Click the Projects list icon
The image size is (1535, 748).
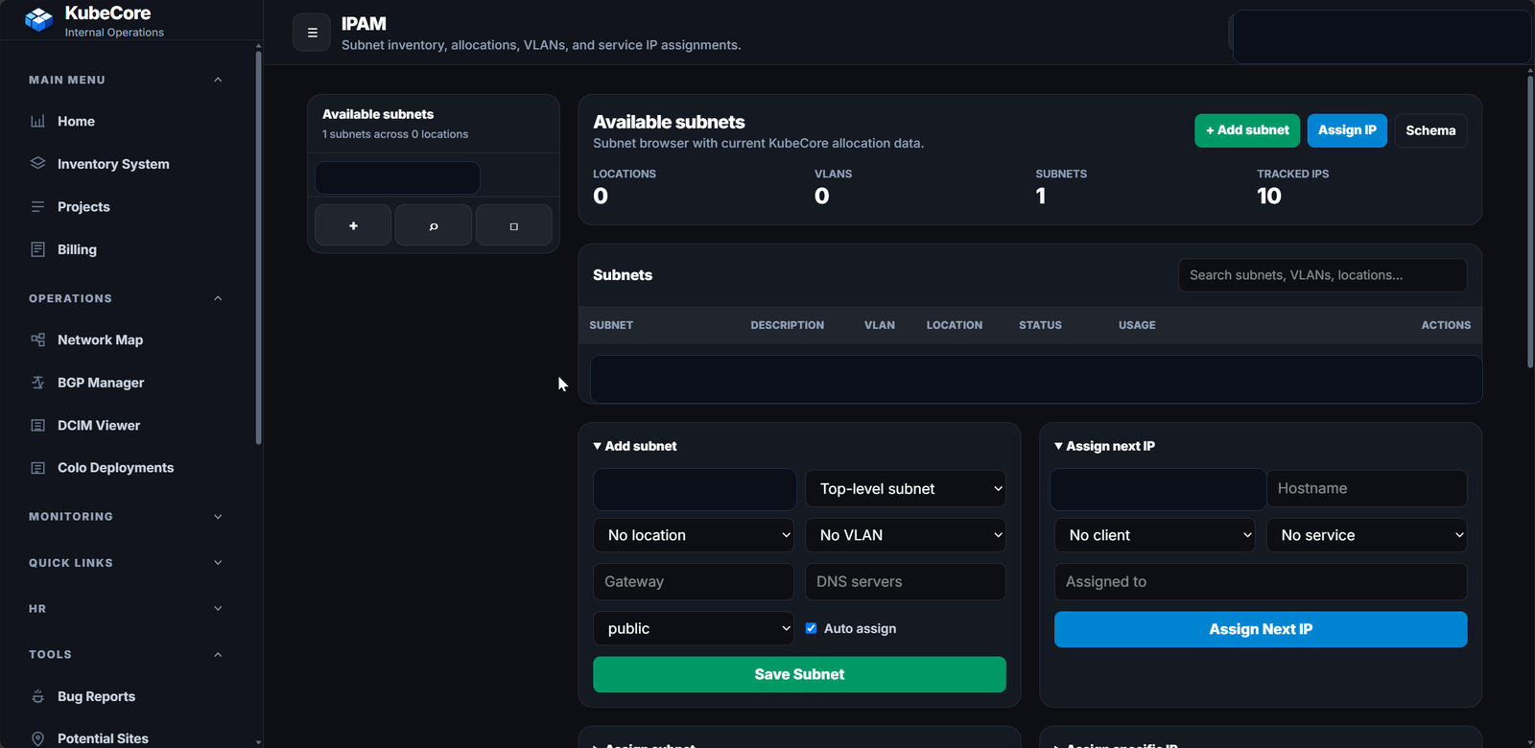tap(38, 206)
